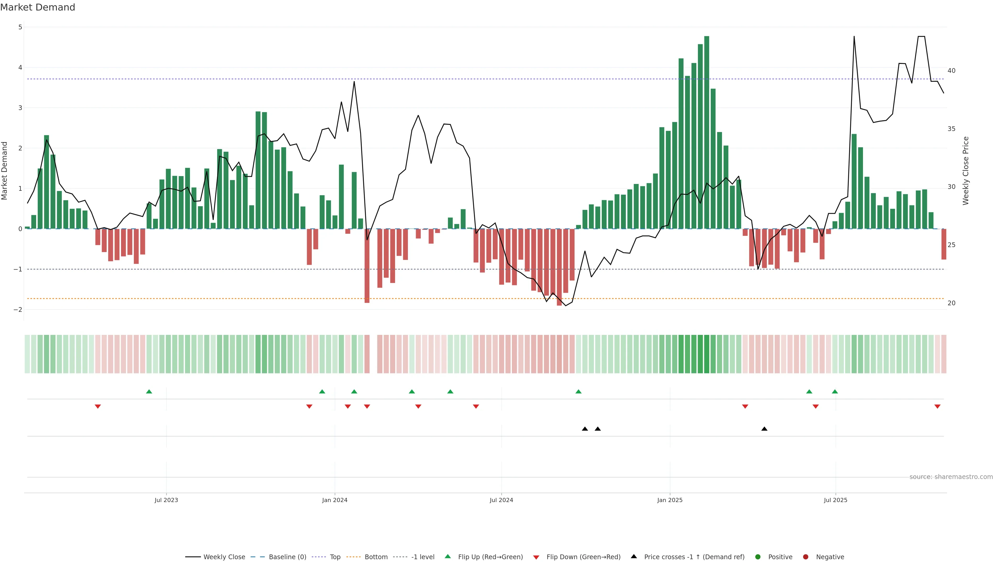Viewport: 1006px width, 566px height.
Task: Toggle the -1 level legend entry
Action: [x=423, y=557]
